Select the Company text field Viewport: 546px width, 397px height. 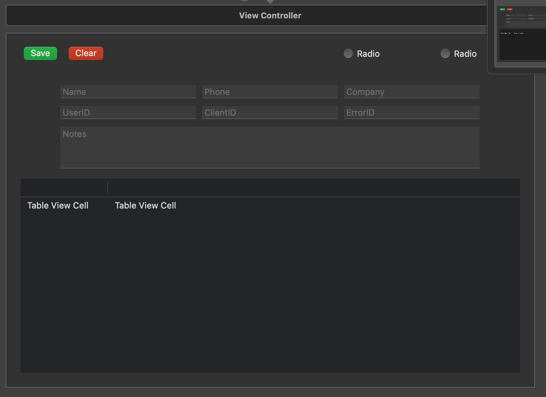[412, 92]
